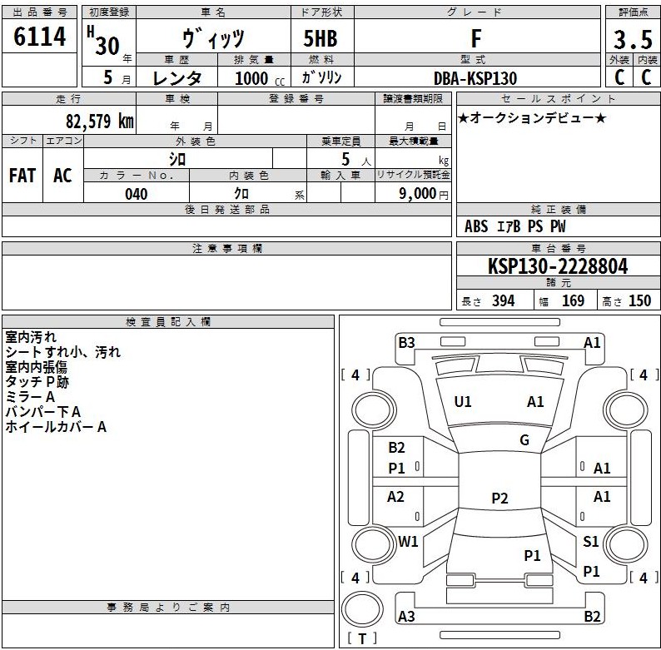
Task: Select the note シート すれ小、汚れ
Action: click(x=62, y=352)
